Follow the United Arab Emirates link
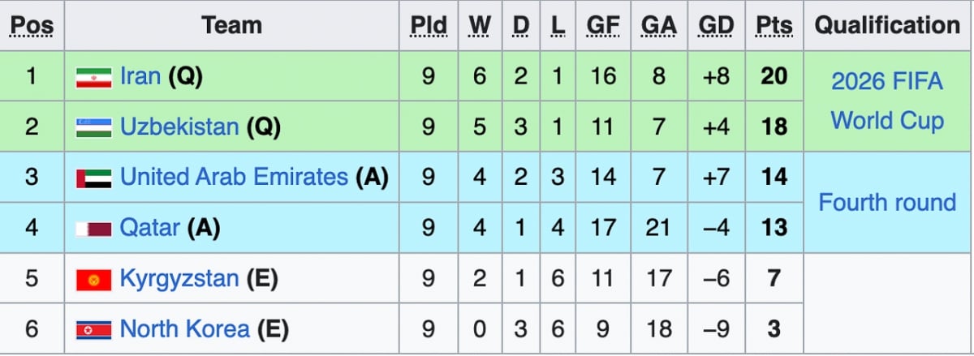This screenshot has height=356, width=974. click(234, 177)
